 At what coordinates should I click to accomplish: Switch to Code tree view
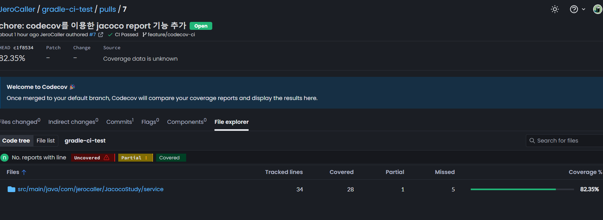pos(16,141)
